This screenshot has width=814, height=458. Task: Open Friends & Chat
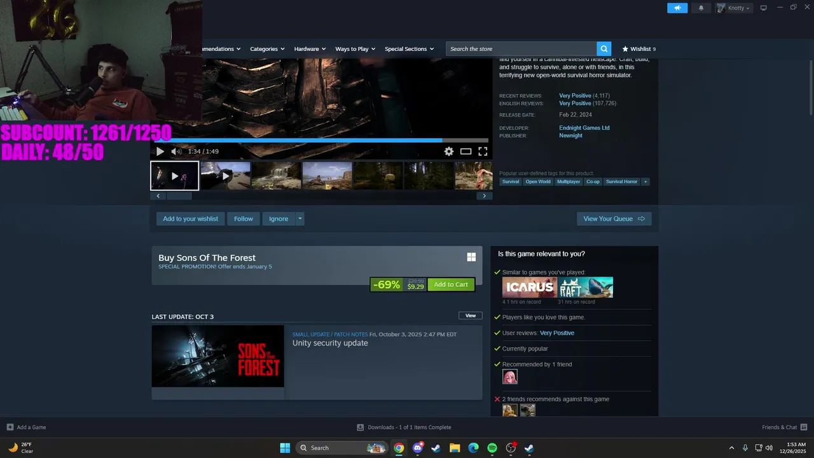pos(784,427)
